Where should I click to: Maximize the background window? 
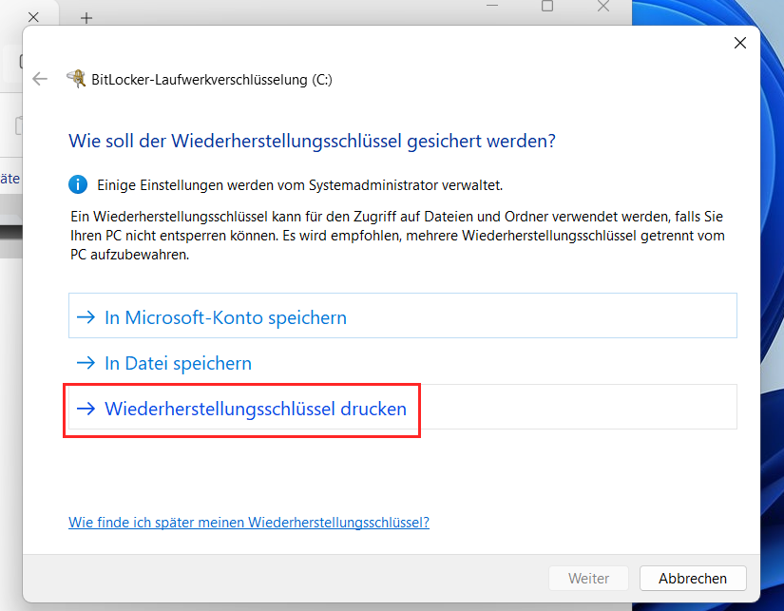547,6
